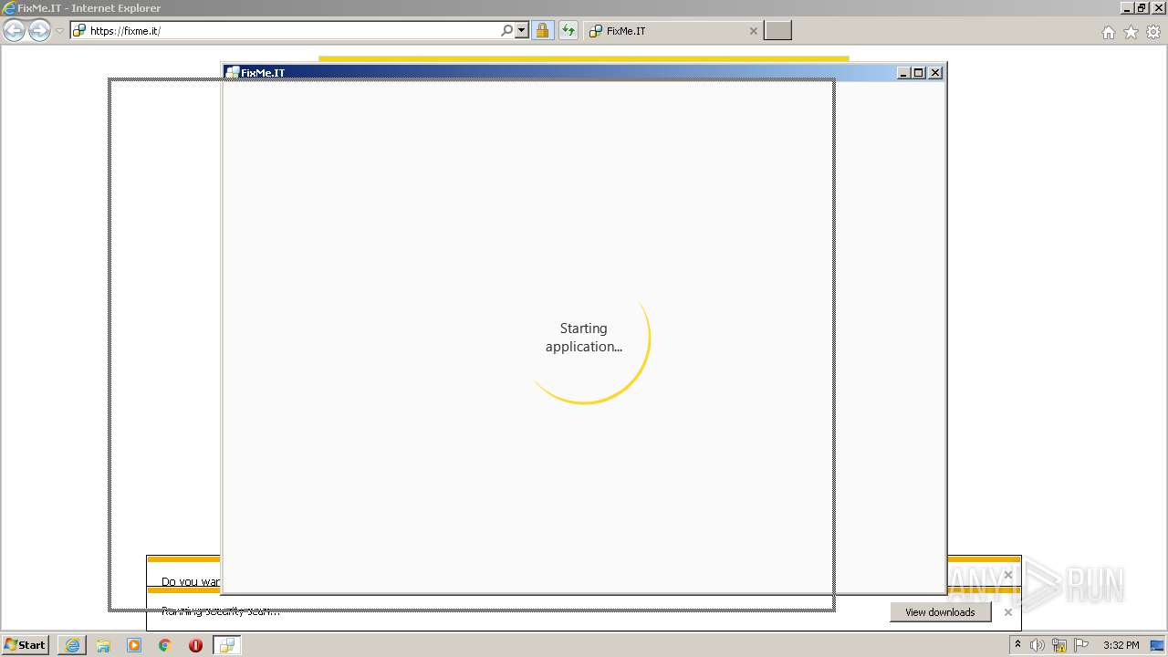Click the View downloads button
The image size is (1168, 657).
pyautogui.click(x=940, y=612)
